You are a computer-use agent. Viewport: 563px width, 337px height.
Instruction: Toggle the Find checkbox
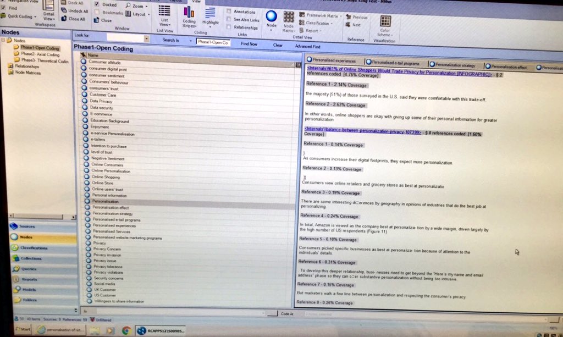coord(3,8)
